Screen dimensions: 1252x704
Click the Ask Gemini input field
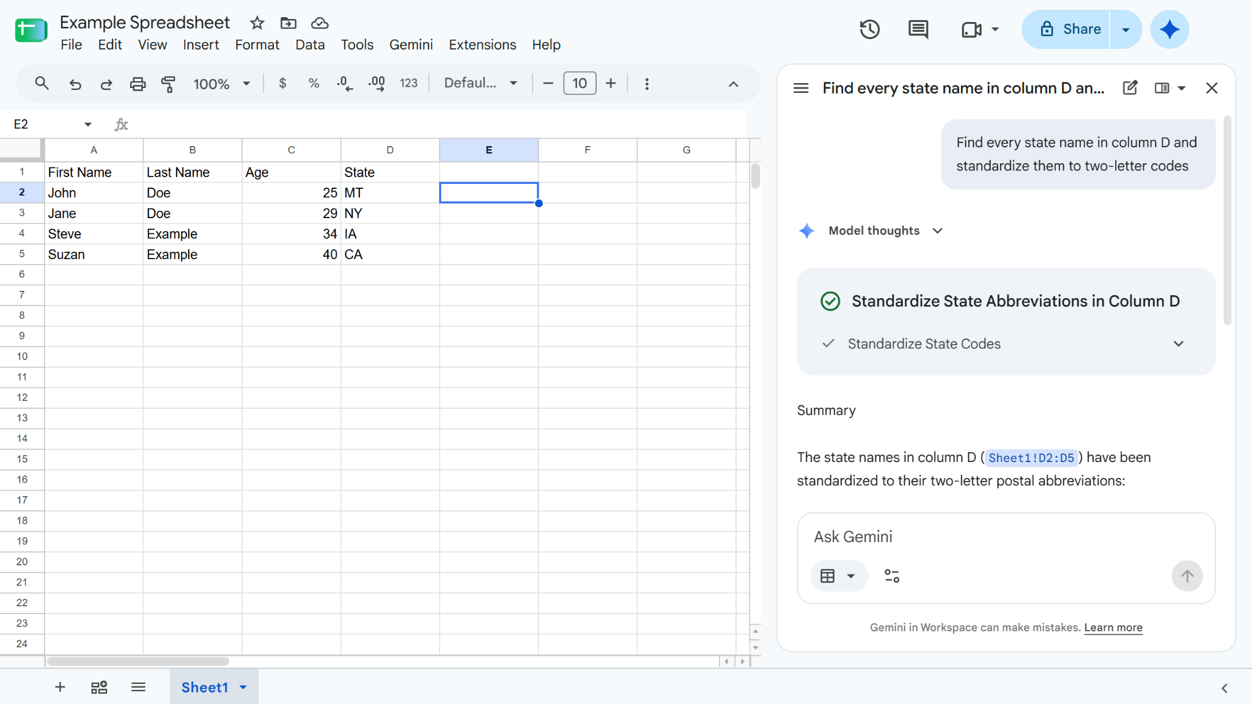pos(1006,537)
